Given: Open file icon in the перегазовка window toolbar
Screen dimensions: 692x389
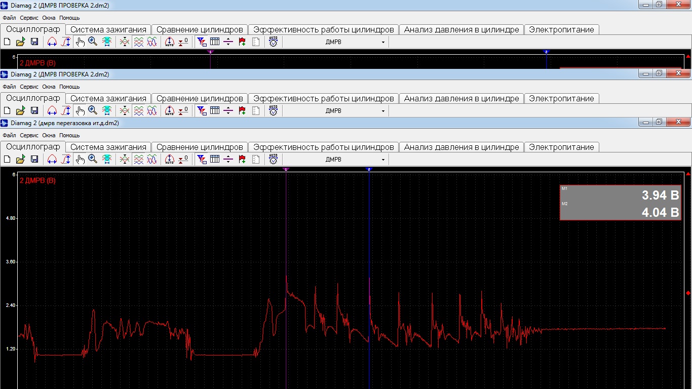Looking at the screenshot, I should 20,159.
